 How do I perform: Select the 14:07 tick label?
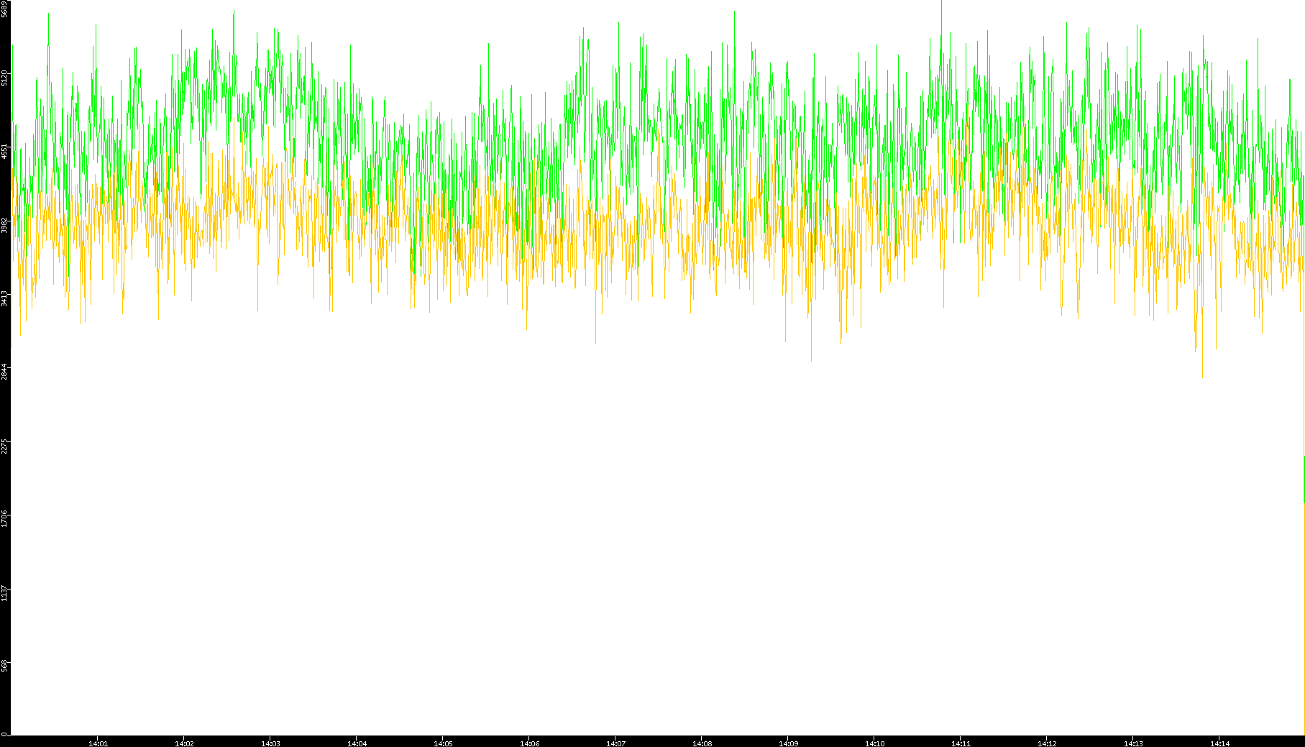pyautogui.click(x=615, y=743)
